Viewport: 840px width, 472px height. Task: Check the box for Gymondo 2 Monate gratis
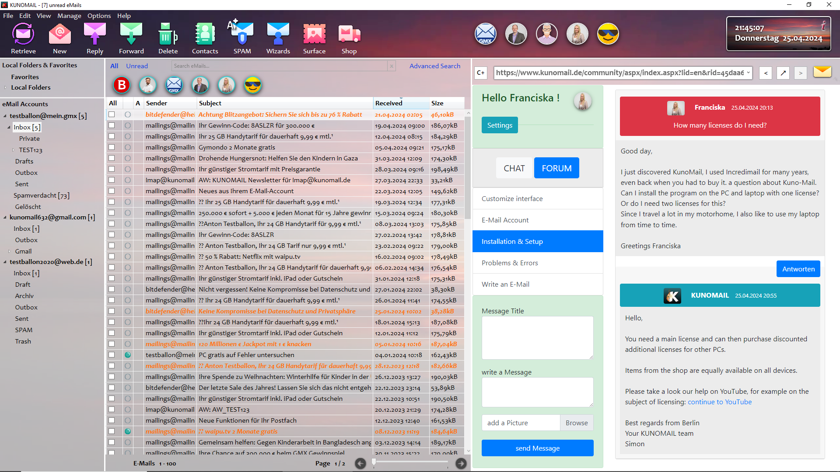tap(112, 147)
